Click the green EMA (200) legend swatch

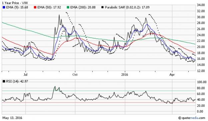68,7
